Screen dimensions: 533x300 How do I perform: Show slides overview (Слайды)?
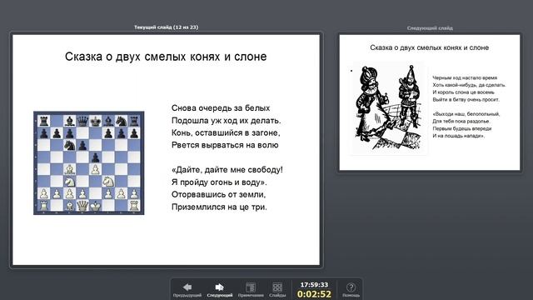click(x=277, y=290)
